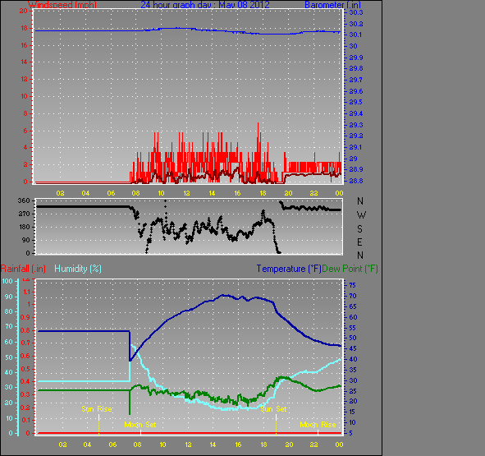Click the red rainfall axis value 0.7
The image size is (485, 456).
(25, 343)
